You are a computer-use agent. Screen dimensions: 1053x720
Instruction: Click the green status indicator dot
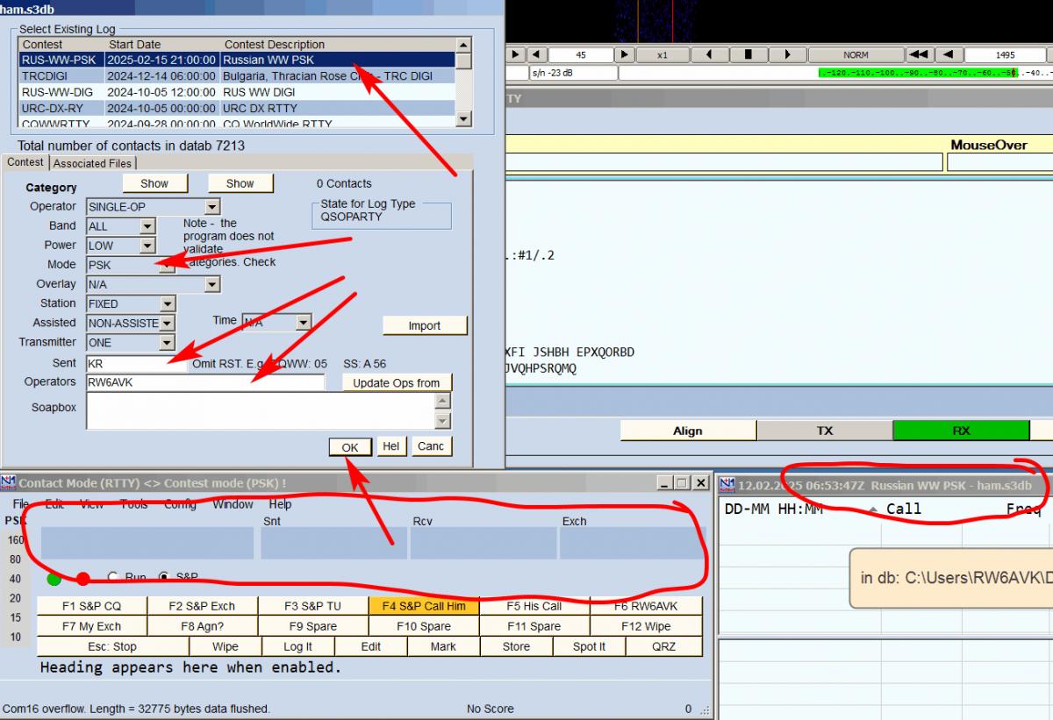(x=54, y=579)
